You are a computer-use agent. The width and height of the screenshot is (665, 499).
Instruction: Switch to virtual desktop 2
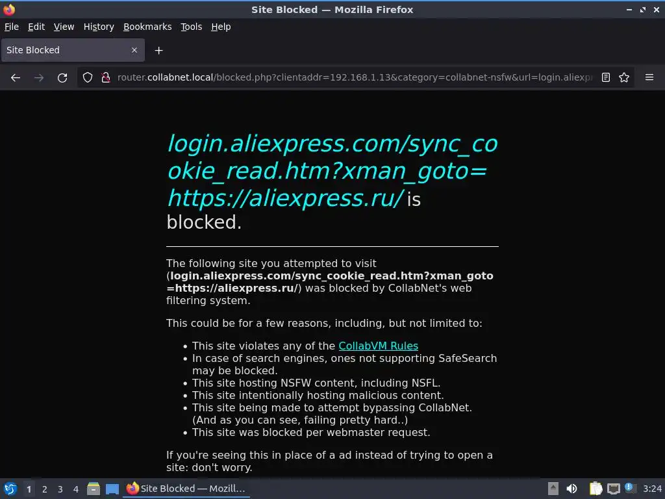[45, 489]
